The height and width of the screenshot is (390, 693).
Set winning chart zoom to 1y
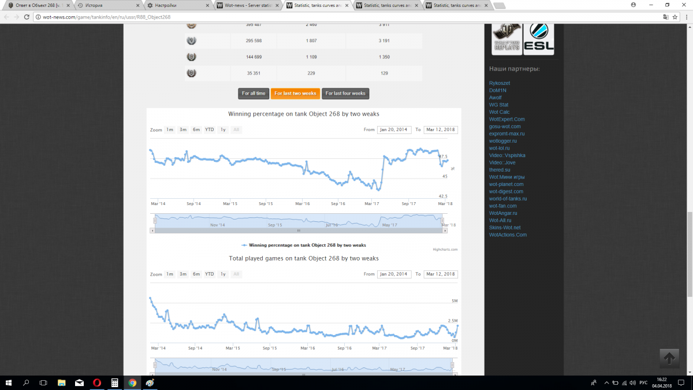tap(223, 130)
